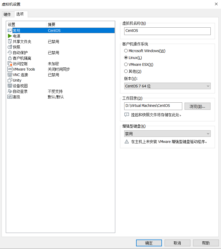Click the 共享文件夹 shared folders icon
This screenshot has width=221, height=249.
(x=10, y=42)
